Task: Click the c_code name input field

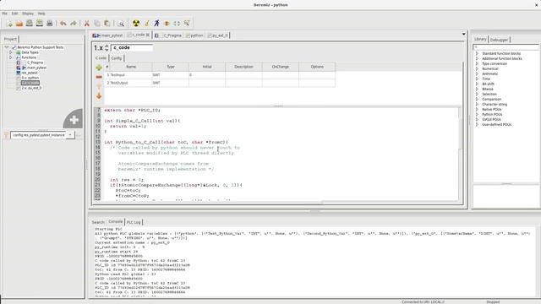Action: [x=132, y=47]
